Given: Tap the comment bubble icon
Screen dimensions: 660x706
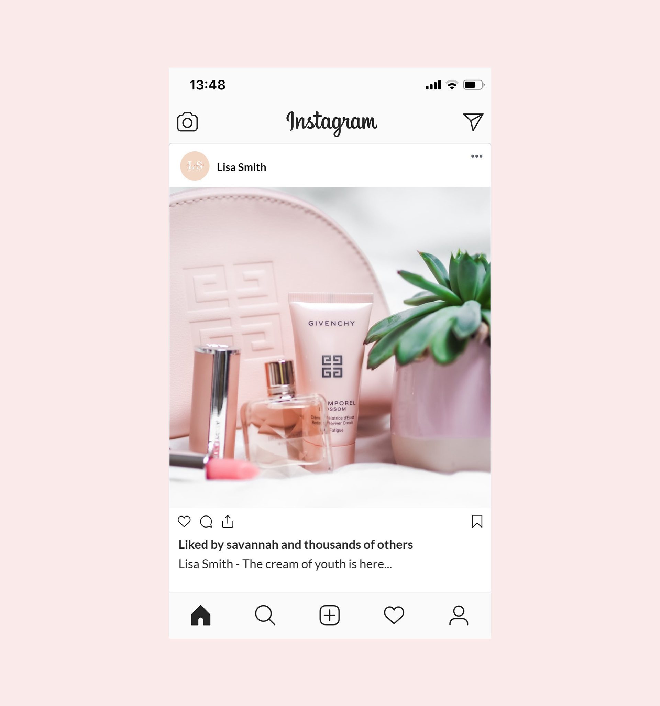Looking at the screenshot, I should [x=207, y=521].
